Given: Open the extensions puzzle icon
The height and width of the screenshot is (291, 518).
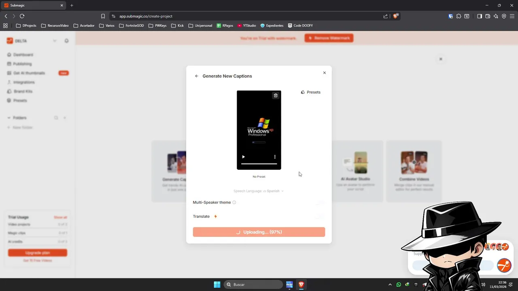Looking at the screenshot, I should (x=459, y=16).
